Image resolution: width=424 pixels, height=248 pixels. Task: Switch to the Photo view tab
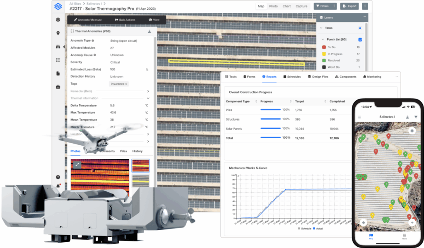pos(273,6)
